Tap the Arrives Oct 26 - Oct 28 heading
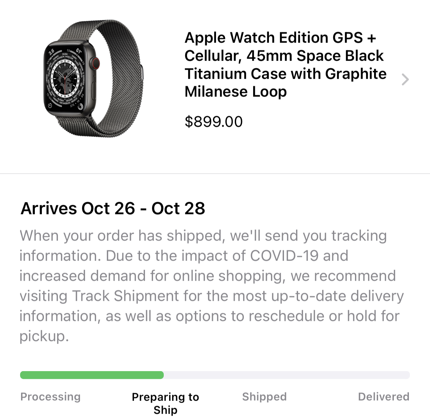 click(113, 208)
